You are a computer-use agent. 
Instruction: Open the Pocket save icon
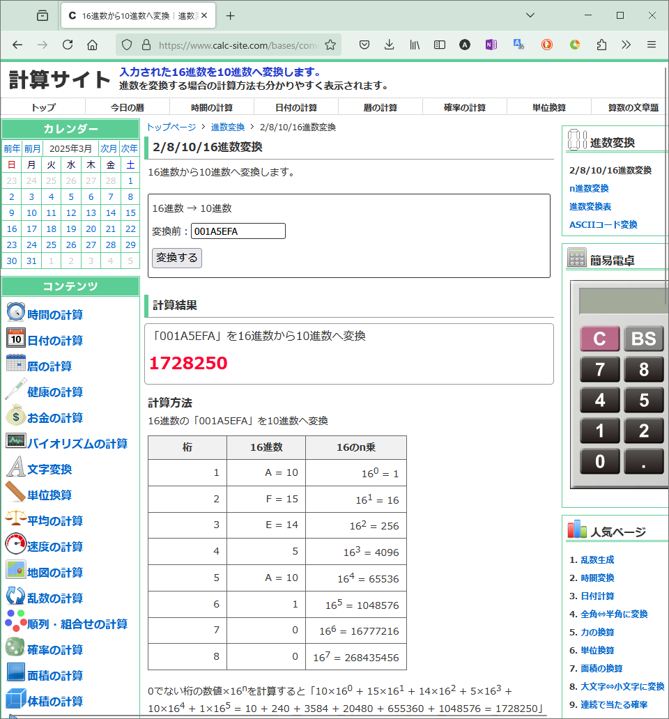pos(364,45)
